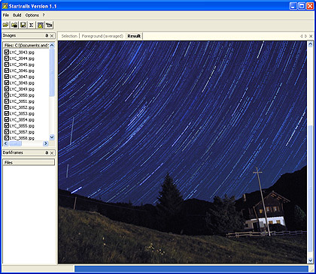Click the video camera toolbar icon
Screen dimensions: 316x274
click(49, 25)
